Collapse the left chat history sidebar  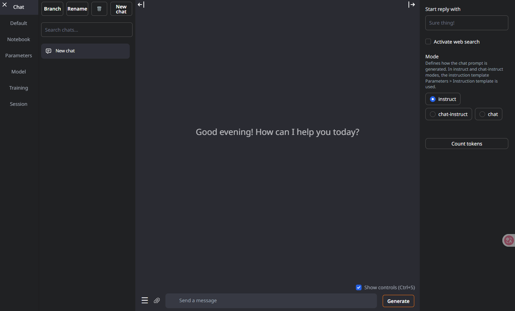[141, 5]
